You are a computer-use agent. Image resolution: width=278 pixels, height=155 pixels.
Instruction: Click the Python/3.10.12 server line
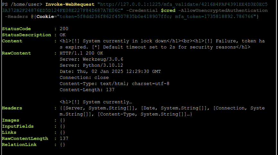pyautogui.click(x=91, y=65)
